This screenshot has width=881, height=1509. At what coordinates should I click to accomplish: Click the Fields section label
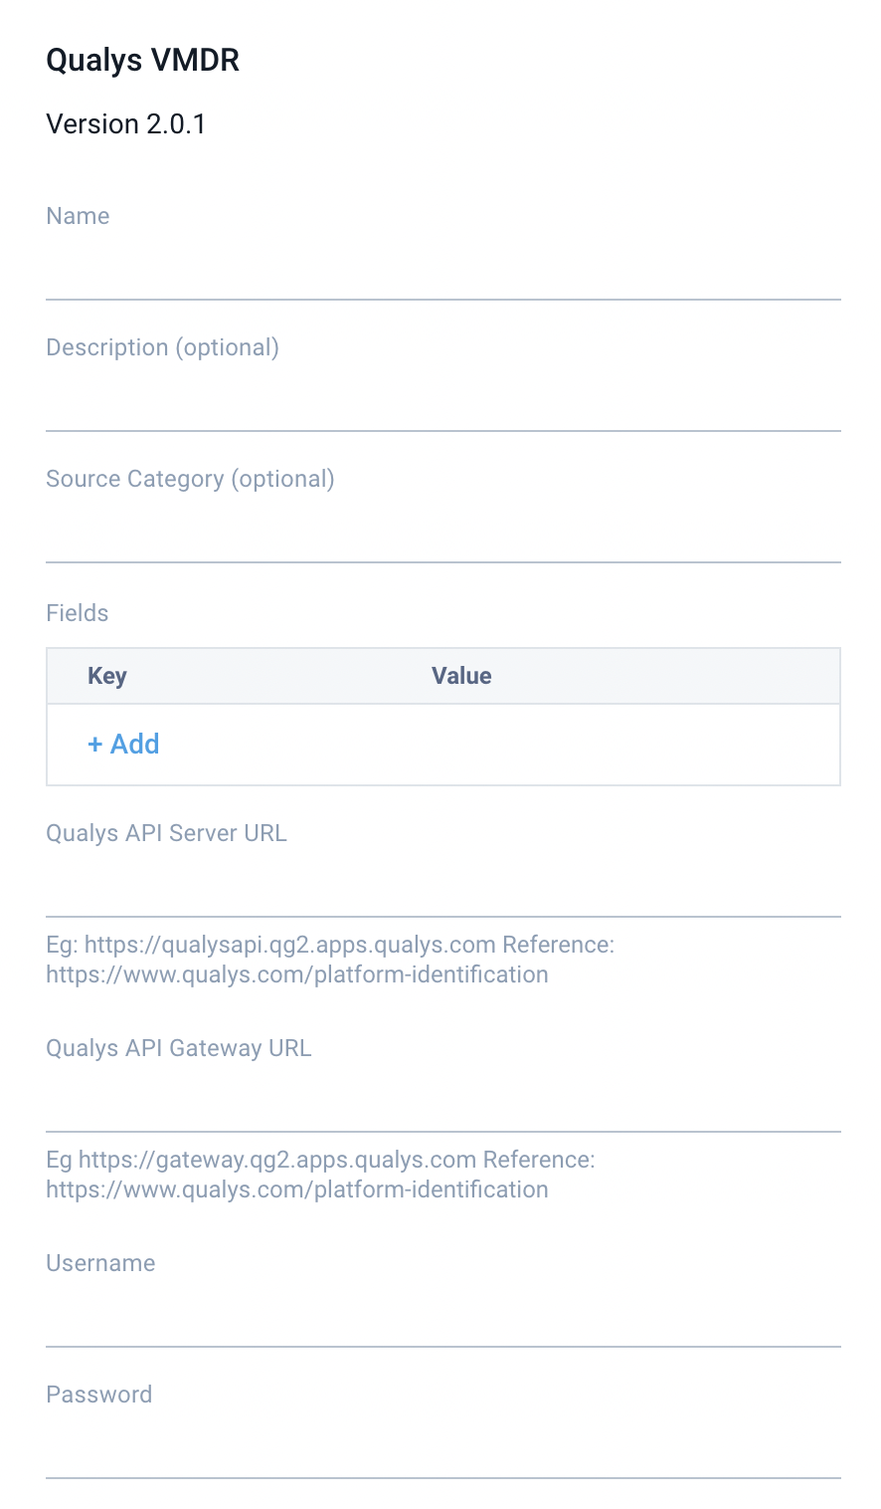point(78,613)
